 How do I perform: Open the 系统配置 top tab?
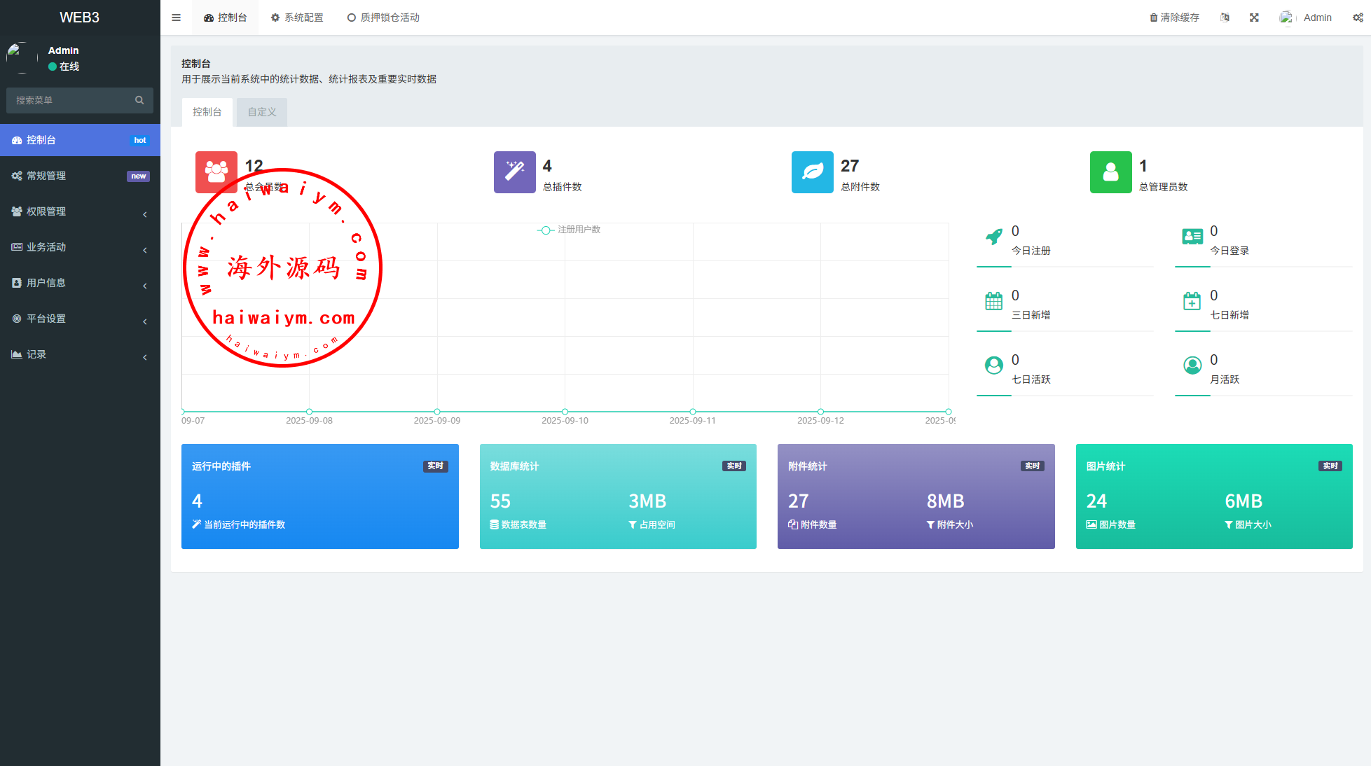click(297, 18)
